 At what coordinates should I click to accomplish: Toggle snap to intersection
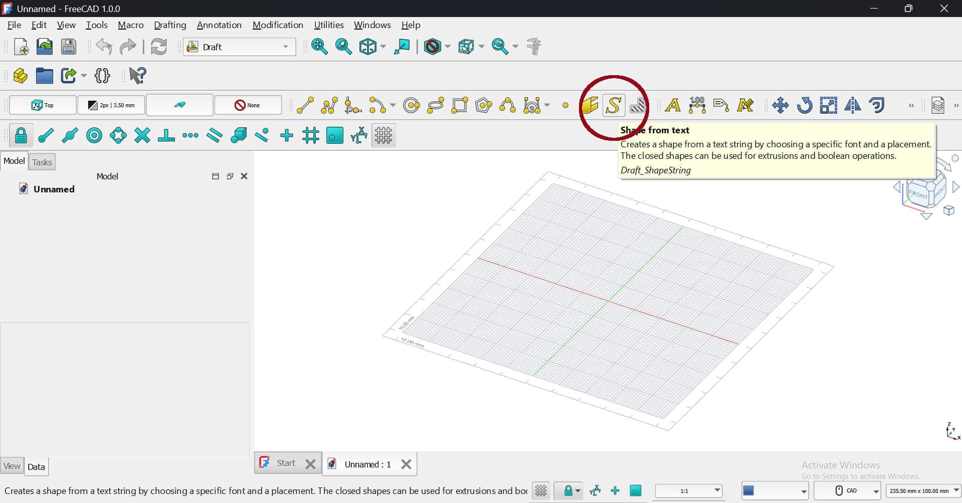[x=142, y=135]
